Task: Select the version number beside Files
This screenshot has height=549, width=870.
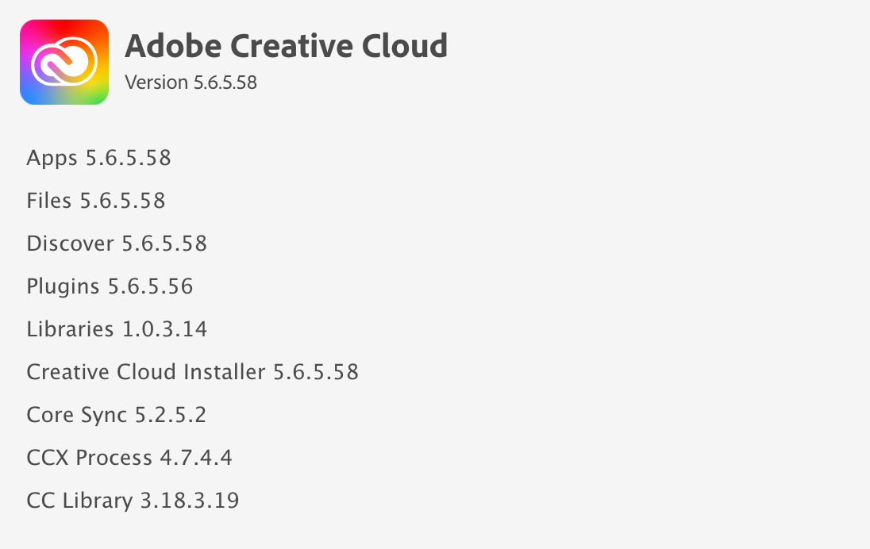Action: pyautogui.click(x=123, y=200)
